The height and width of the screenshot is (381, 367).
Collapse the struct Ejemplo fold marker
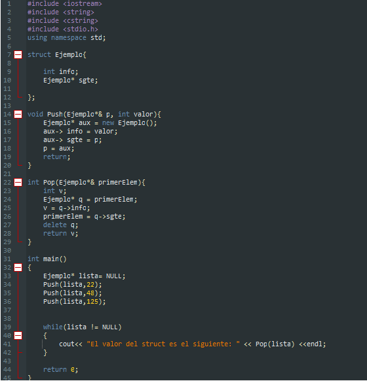18,55
